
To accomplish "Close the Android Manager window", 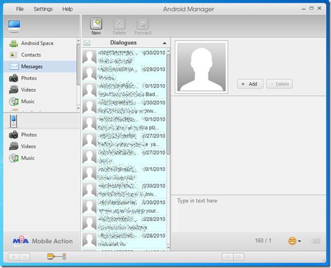I will [x=319, y=8].
